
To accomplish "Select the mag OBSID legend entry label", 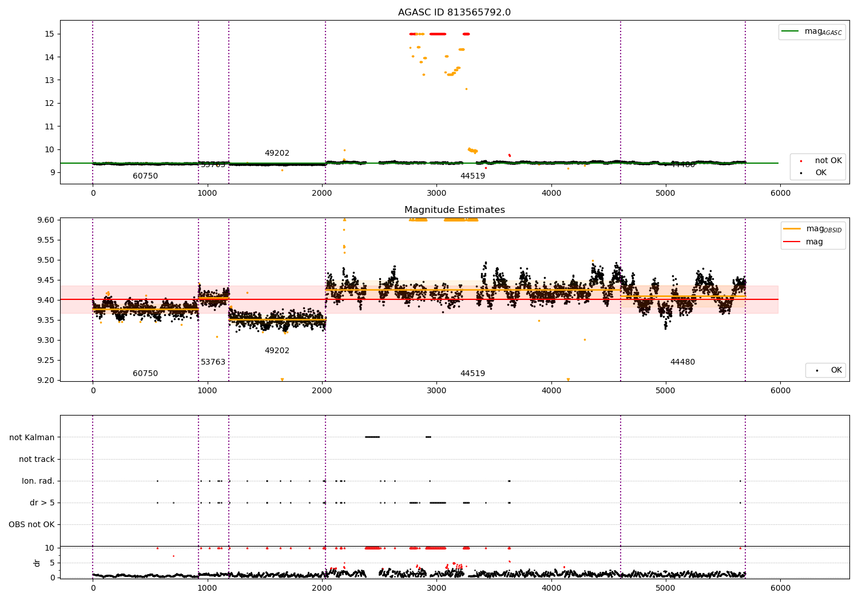I will tap(824, 229).
